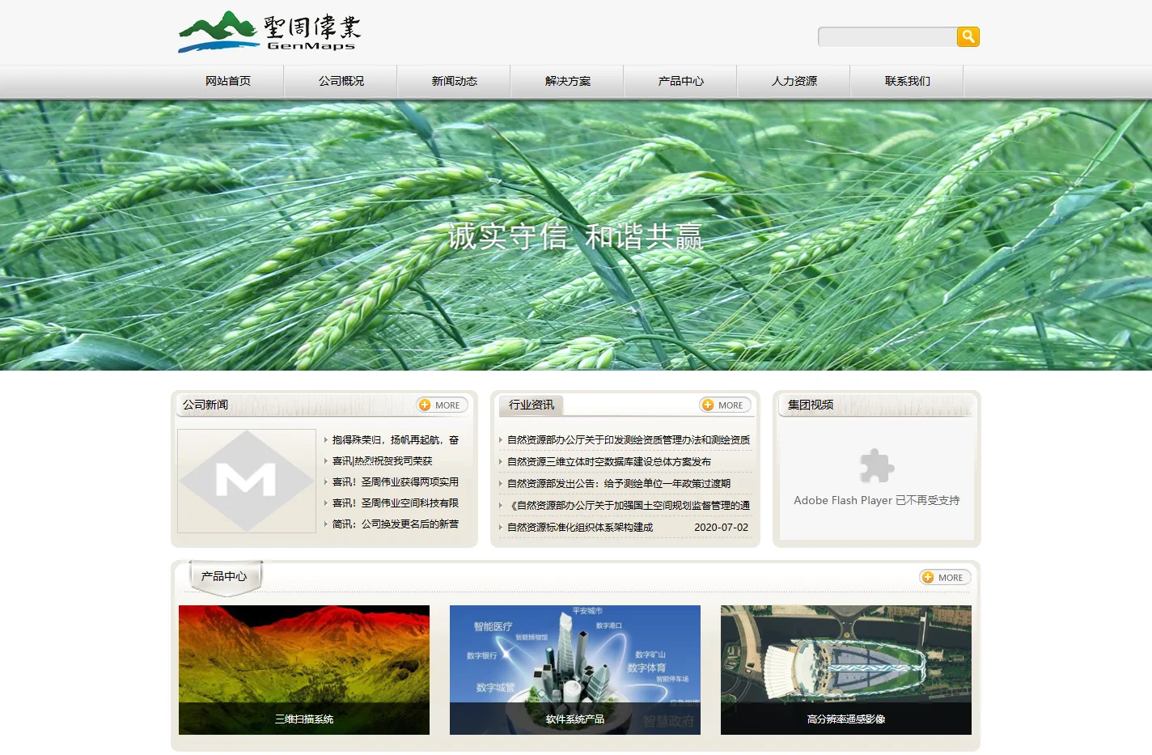The image size is (1152, 755).
Task: Open article 自然资源部发出公告：给予测绘单位一年政策过渡期
Action: coord(618,483)
